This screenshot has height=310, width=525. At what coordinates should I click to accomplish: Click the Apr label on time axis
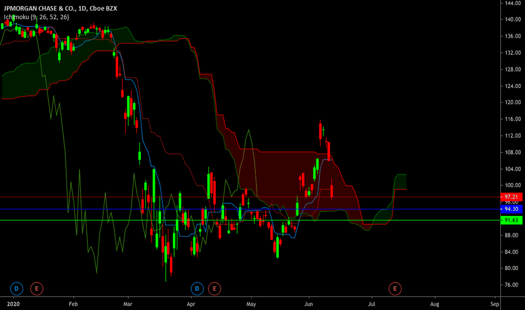(x=191, y=304)
